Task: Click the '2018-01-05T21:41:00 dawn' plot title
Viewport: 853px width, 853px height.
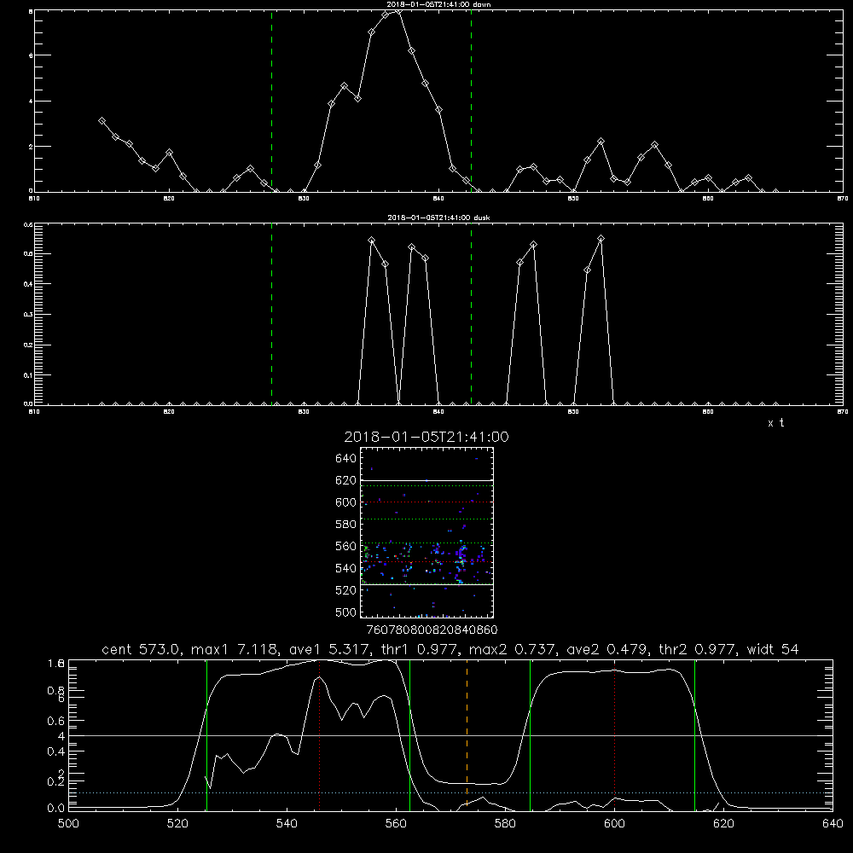Action: point(438,3)
